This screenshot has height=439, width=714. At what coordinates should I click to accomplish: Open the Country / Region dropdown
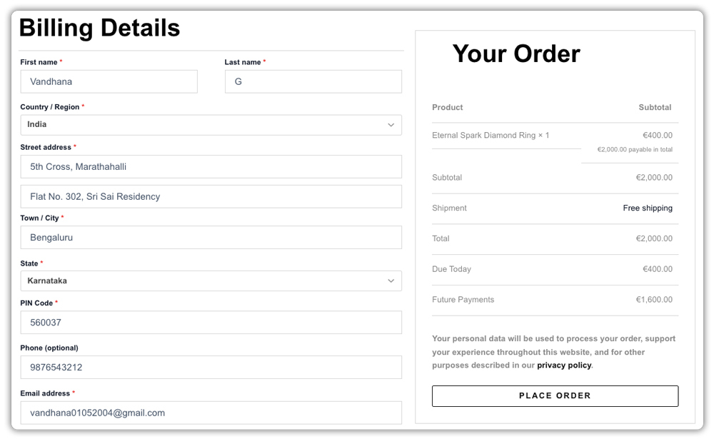(x=211, y=124)
